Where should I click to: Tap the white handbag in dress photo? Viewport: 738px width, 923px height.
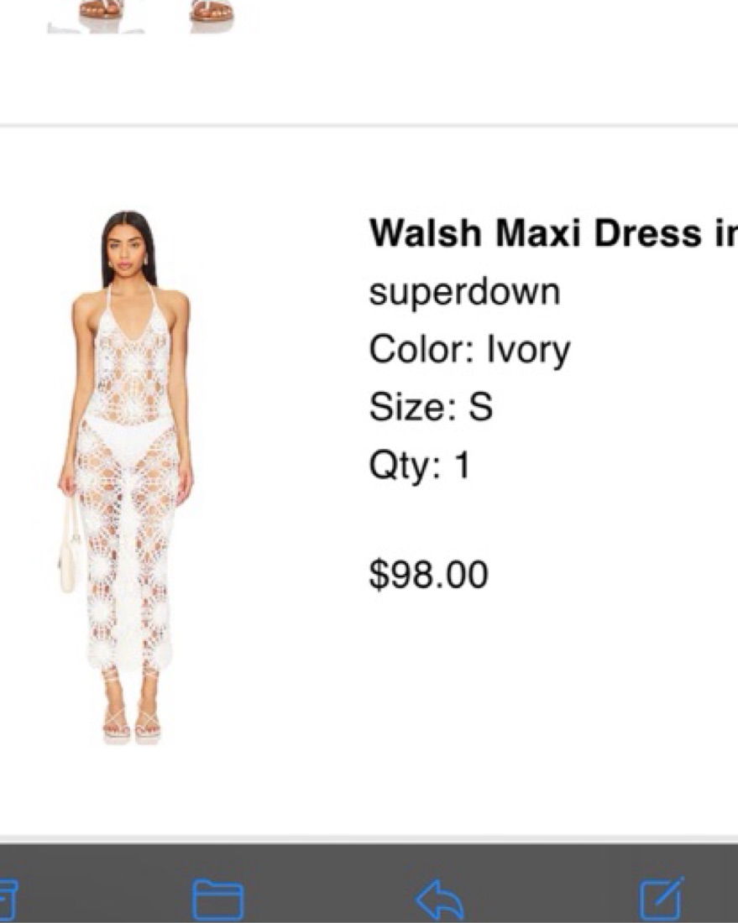pos(70,546)
